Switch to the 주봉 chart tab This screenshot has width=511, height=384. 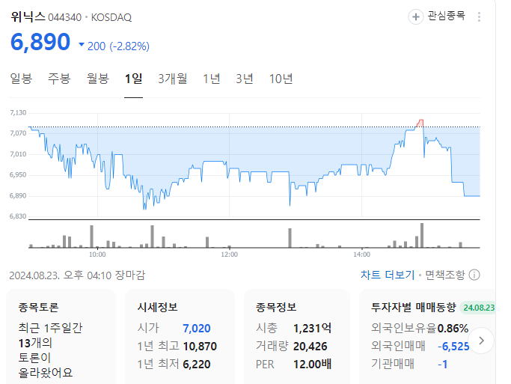(x=59, y=79)
